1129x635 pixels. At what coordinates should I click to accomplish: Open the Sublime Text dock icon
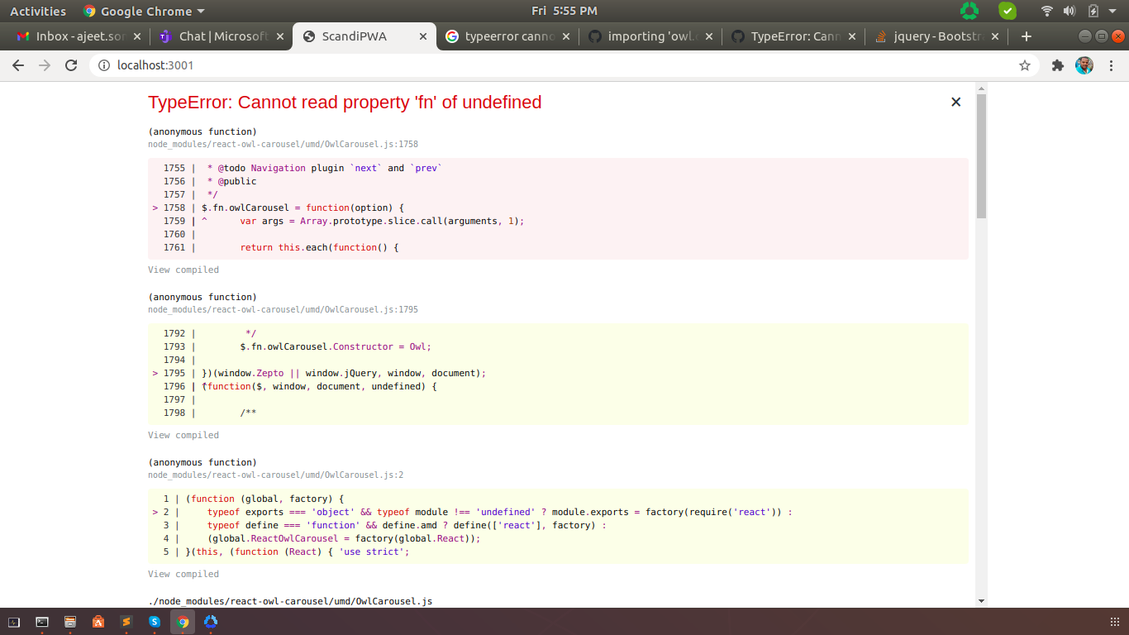[x=126, y=622]
